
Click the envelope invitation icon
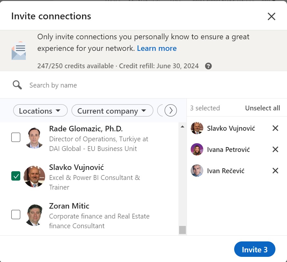[19, 51]
